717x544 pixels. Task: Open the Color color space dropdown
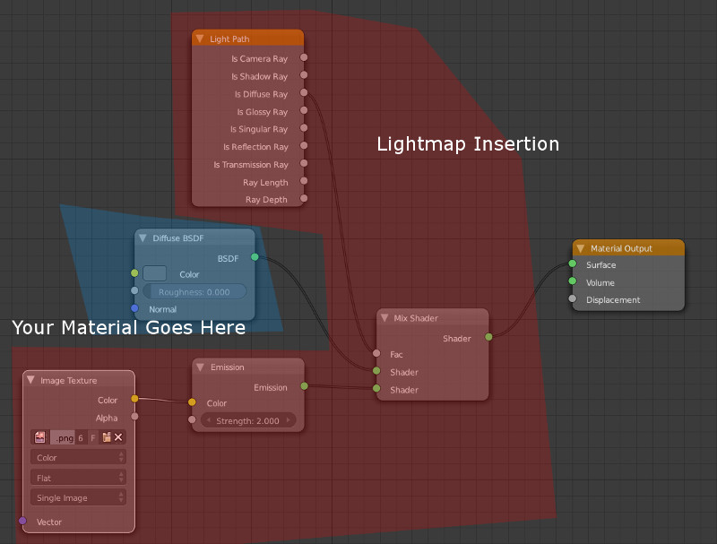coord(78,457)
